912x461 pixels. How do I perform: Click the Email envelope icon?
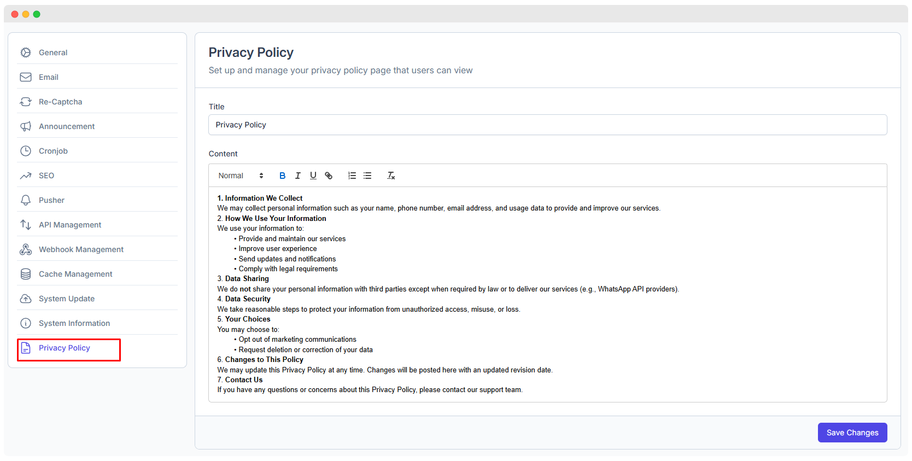[x=26, y=77]
